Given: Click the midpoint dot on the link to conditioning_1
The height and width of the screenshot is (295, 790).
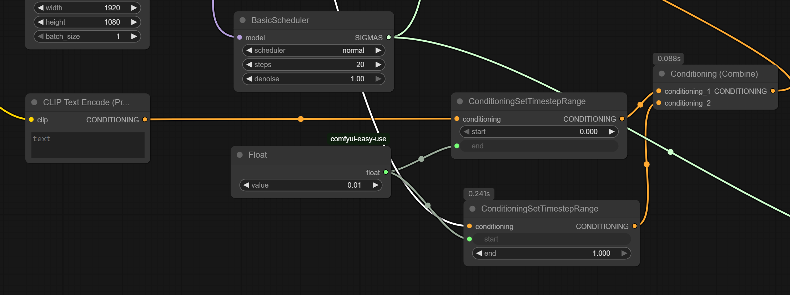Looking at the screenshot, I should pyautogui.click(x=640, y=105).
